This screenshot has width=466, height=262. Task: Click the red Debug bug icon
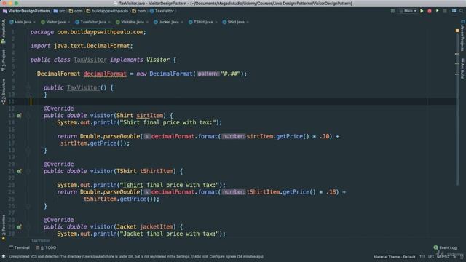coord(430,11)
